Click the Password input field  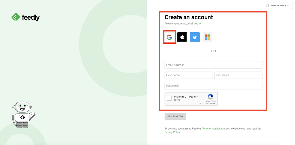coord(213,86)
